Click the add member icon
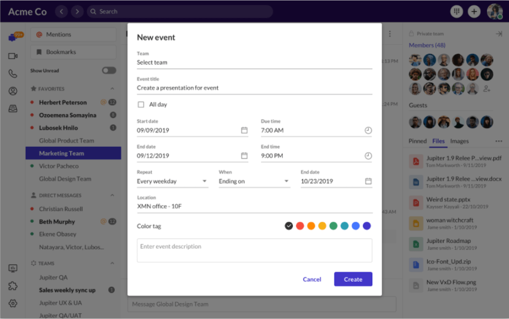Screen dimensions: 509x319 click(x=486, y=89)
